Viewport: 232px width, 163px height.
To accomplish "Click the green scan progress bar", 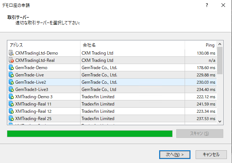I will pyautogui.click(x=90, y=134).
